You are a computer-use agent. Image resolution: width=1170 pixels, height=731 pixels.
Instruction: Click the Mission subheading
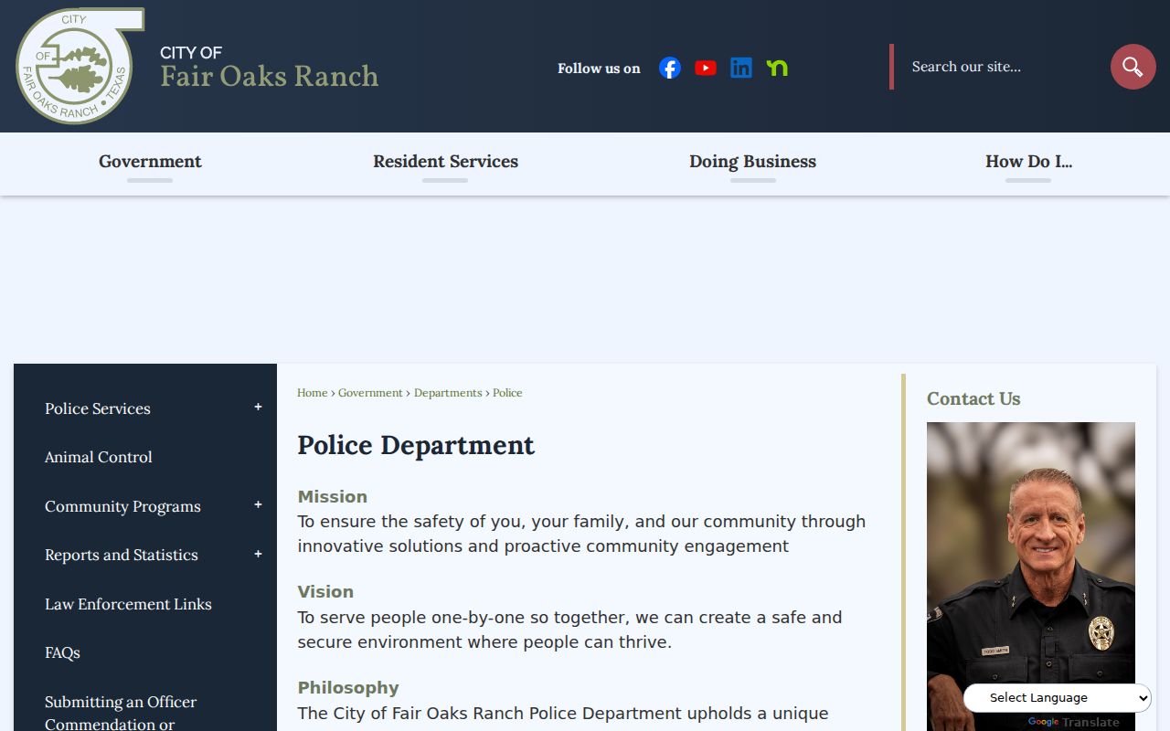(333, 496)
